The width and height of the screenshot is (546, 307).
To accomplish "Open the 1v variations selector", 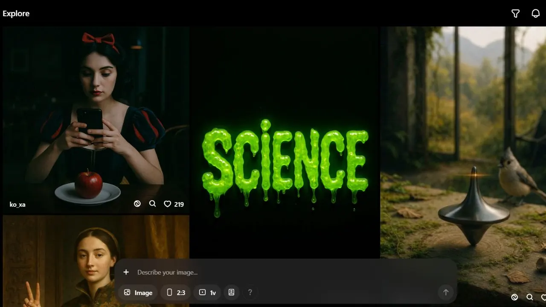I will 207,293.
